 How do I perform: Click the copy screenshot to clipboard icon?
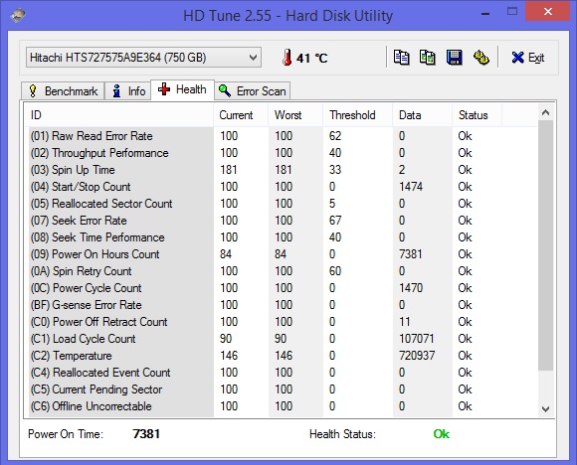(x=428, y=58)
